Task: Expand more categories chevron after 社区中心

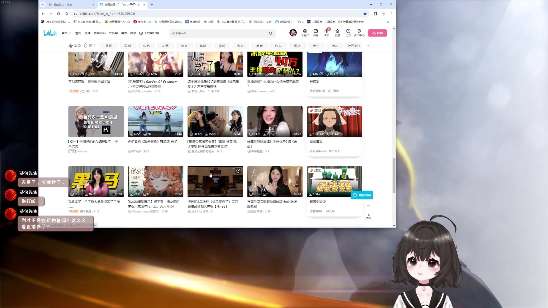Action: coord(368,46)
